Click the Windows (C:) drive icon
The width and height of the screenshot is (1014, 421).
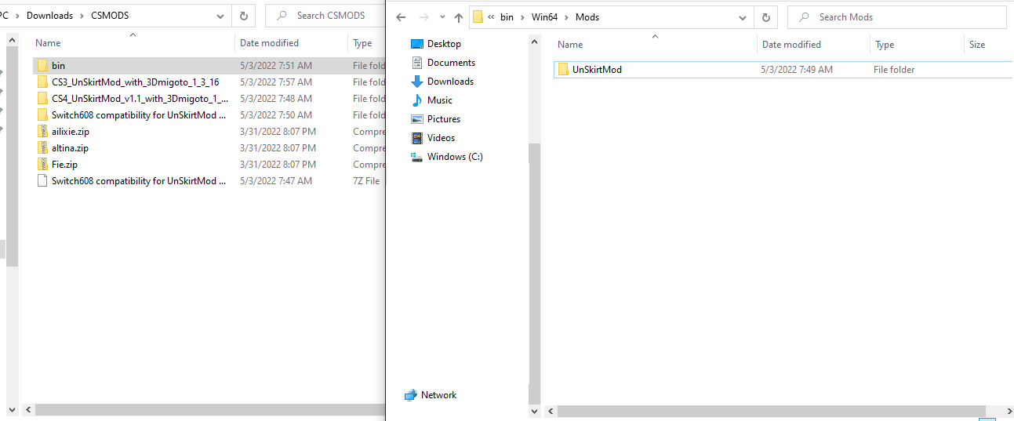point(417,157)
